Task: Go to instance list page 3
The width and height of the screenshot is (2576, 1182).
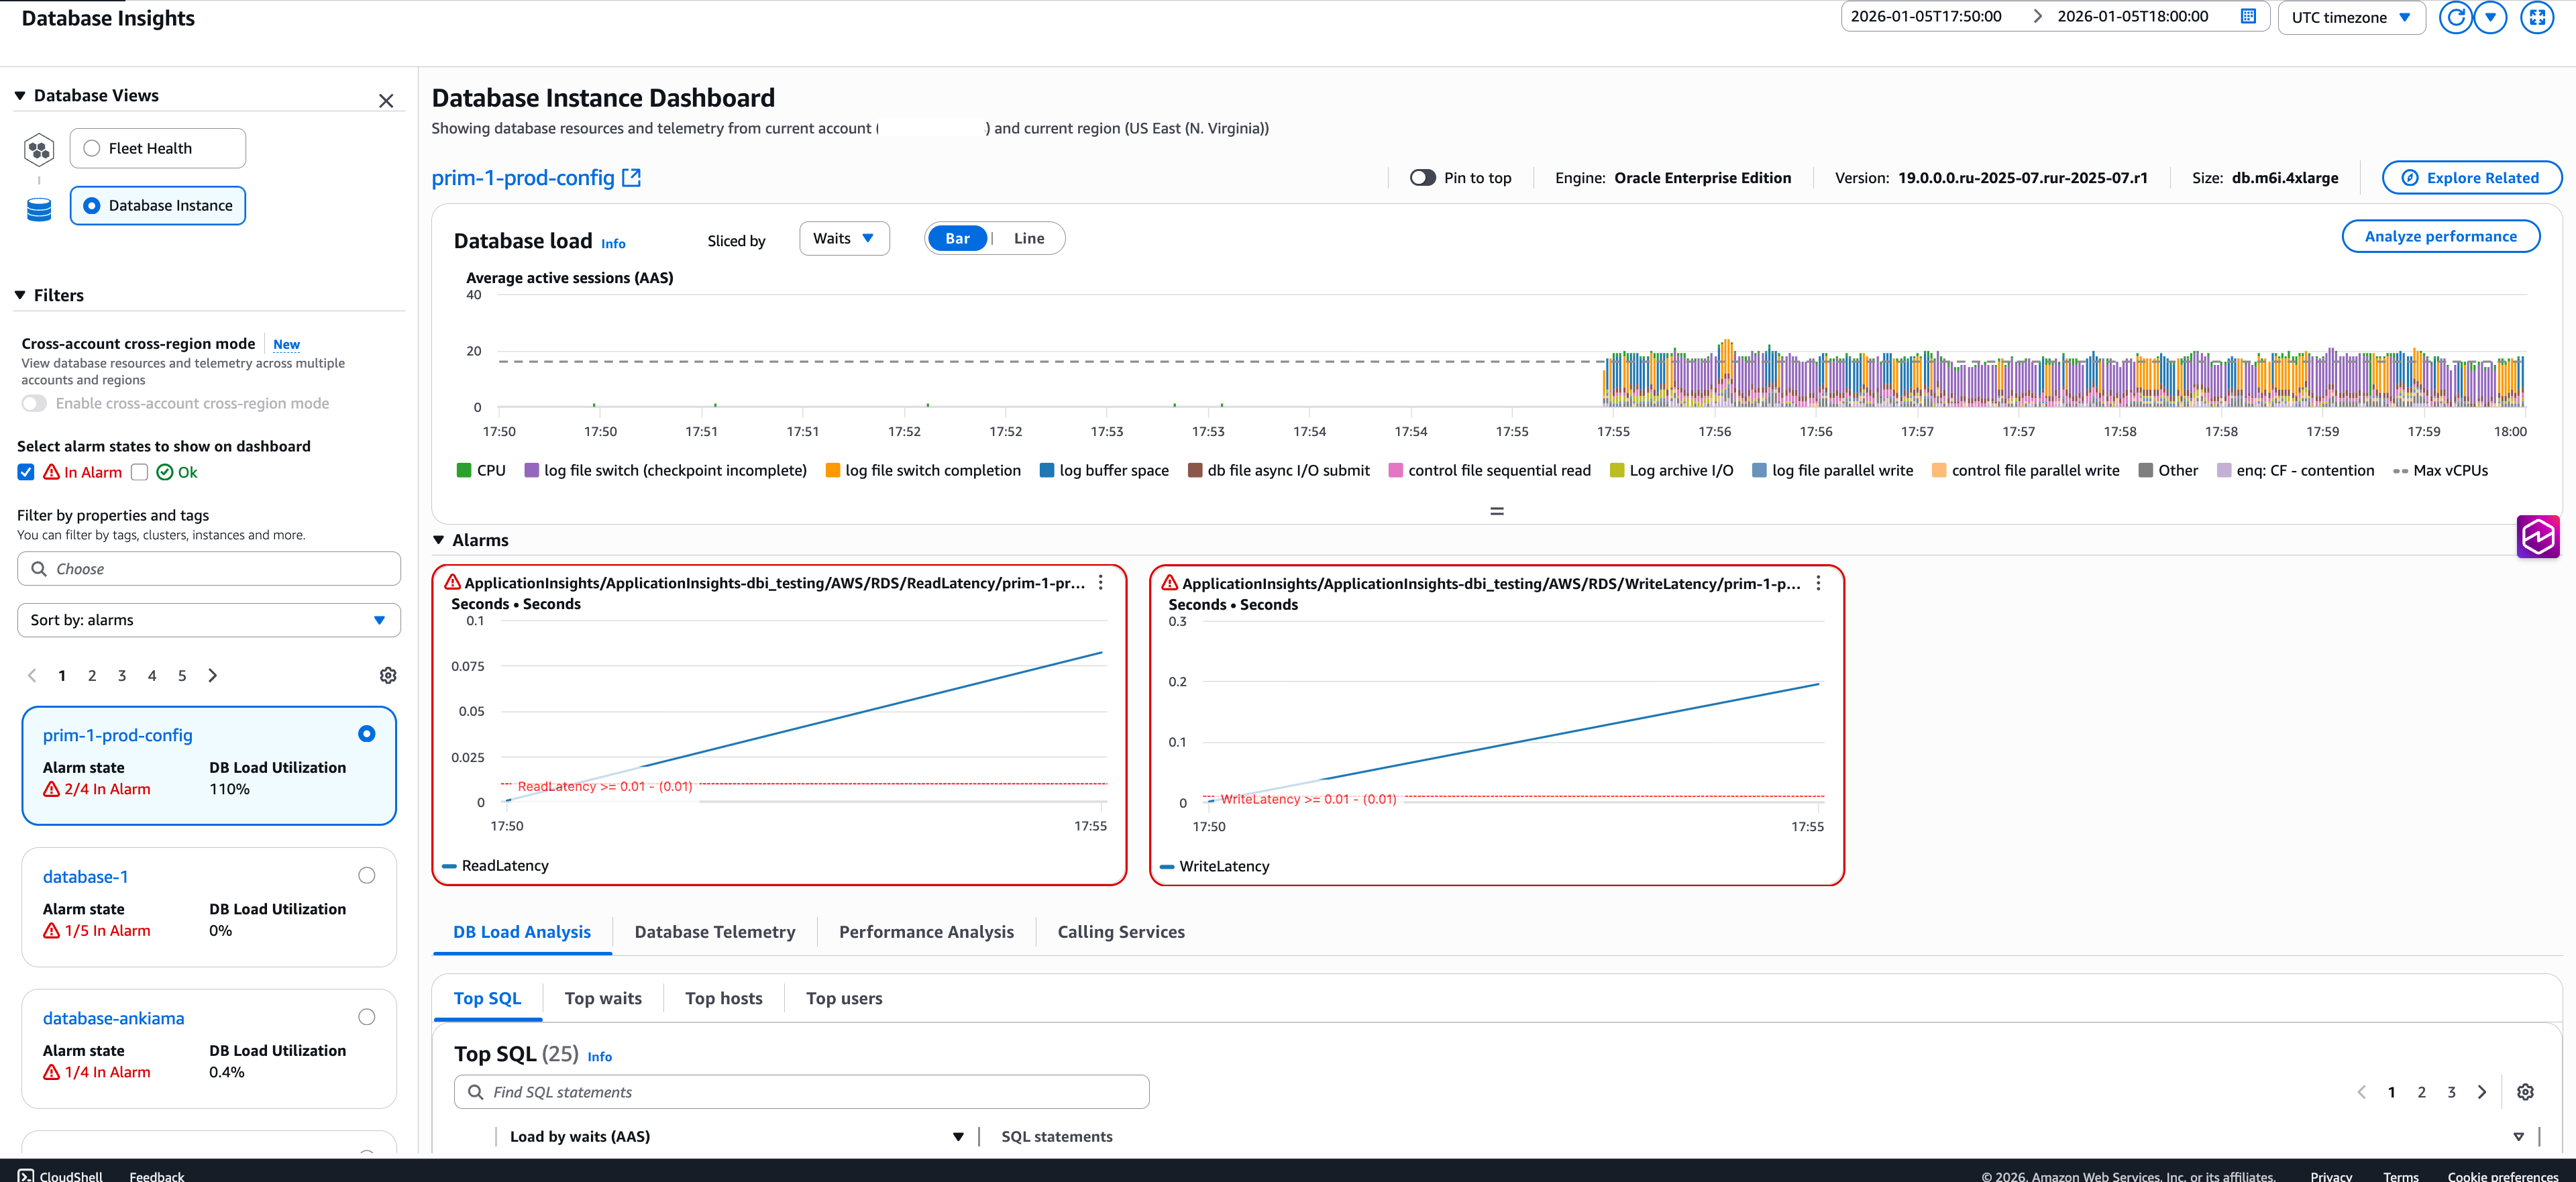Action: pyautogui.click(x=122, y=676)
